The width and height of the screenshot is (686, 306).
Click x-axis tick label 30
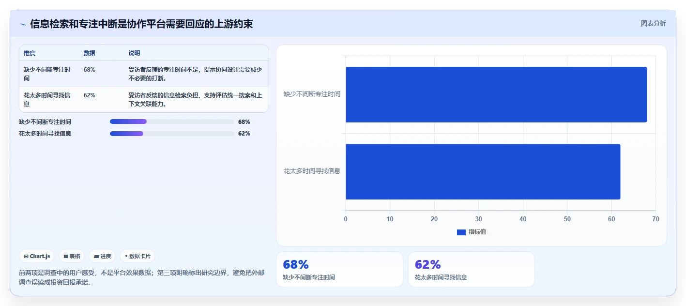478,219
